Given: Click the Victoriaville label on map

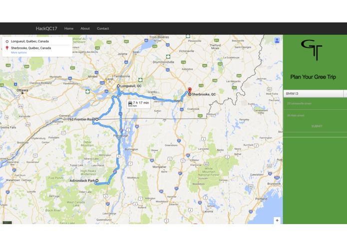Looking at the screenshot, I should point(186,51).
